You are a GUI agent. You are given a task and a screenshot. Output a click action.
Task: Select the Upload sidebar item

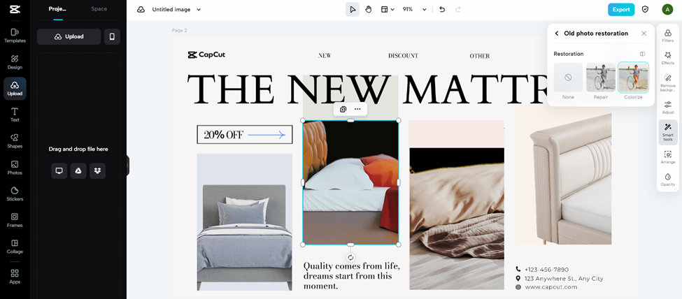pos(15,88)
